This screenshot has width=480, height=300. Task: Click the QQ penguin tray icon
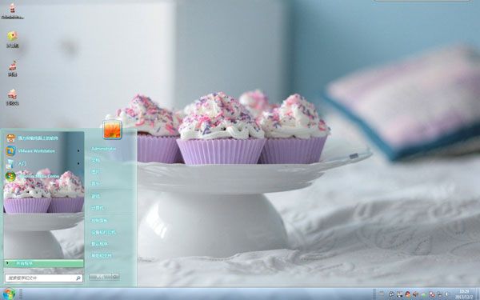pos(407,294)
